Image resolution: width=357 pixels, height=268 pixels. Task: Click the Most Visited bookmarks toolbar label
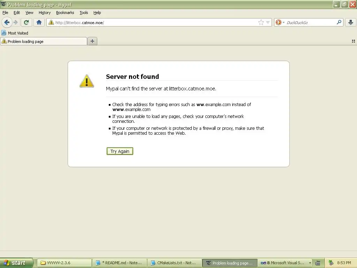(18, 33)
